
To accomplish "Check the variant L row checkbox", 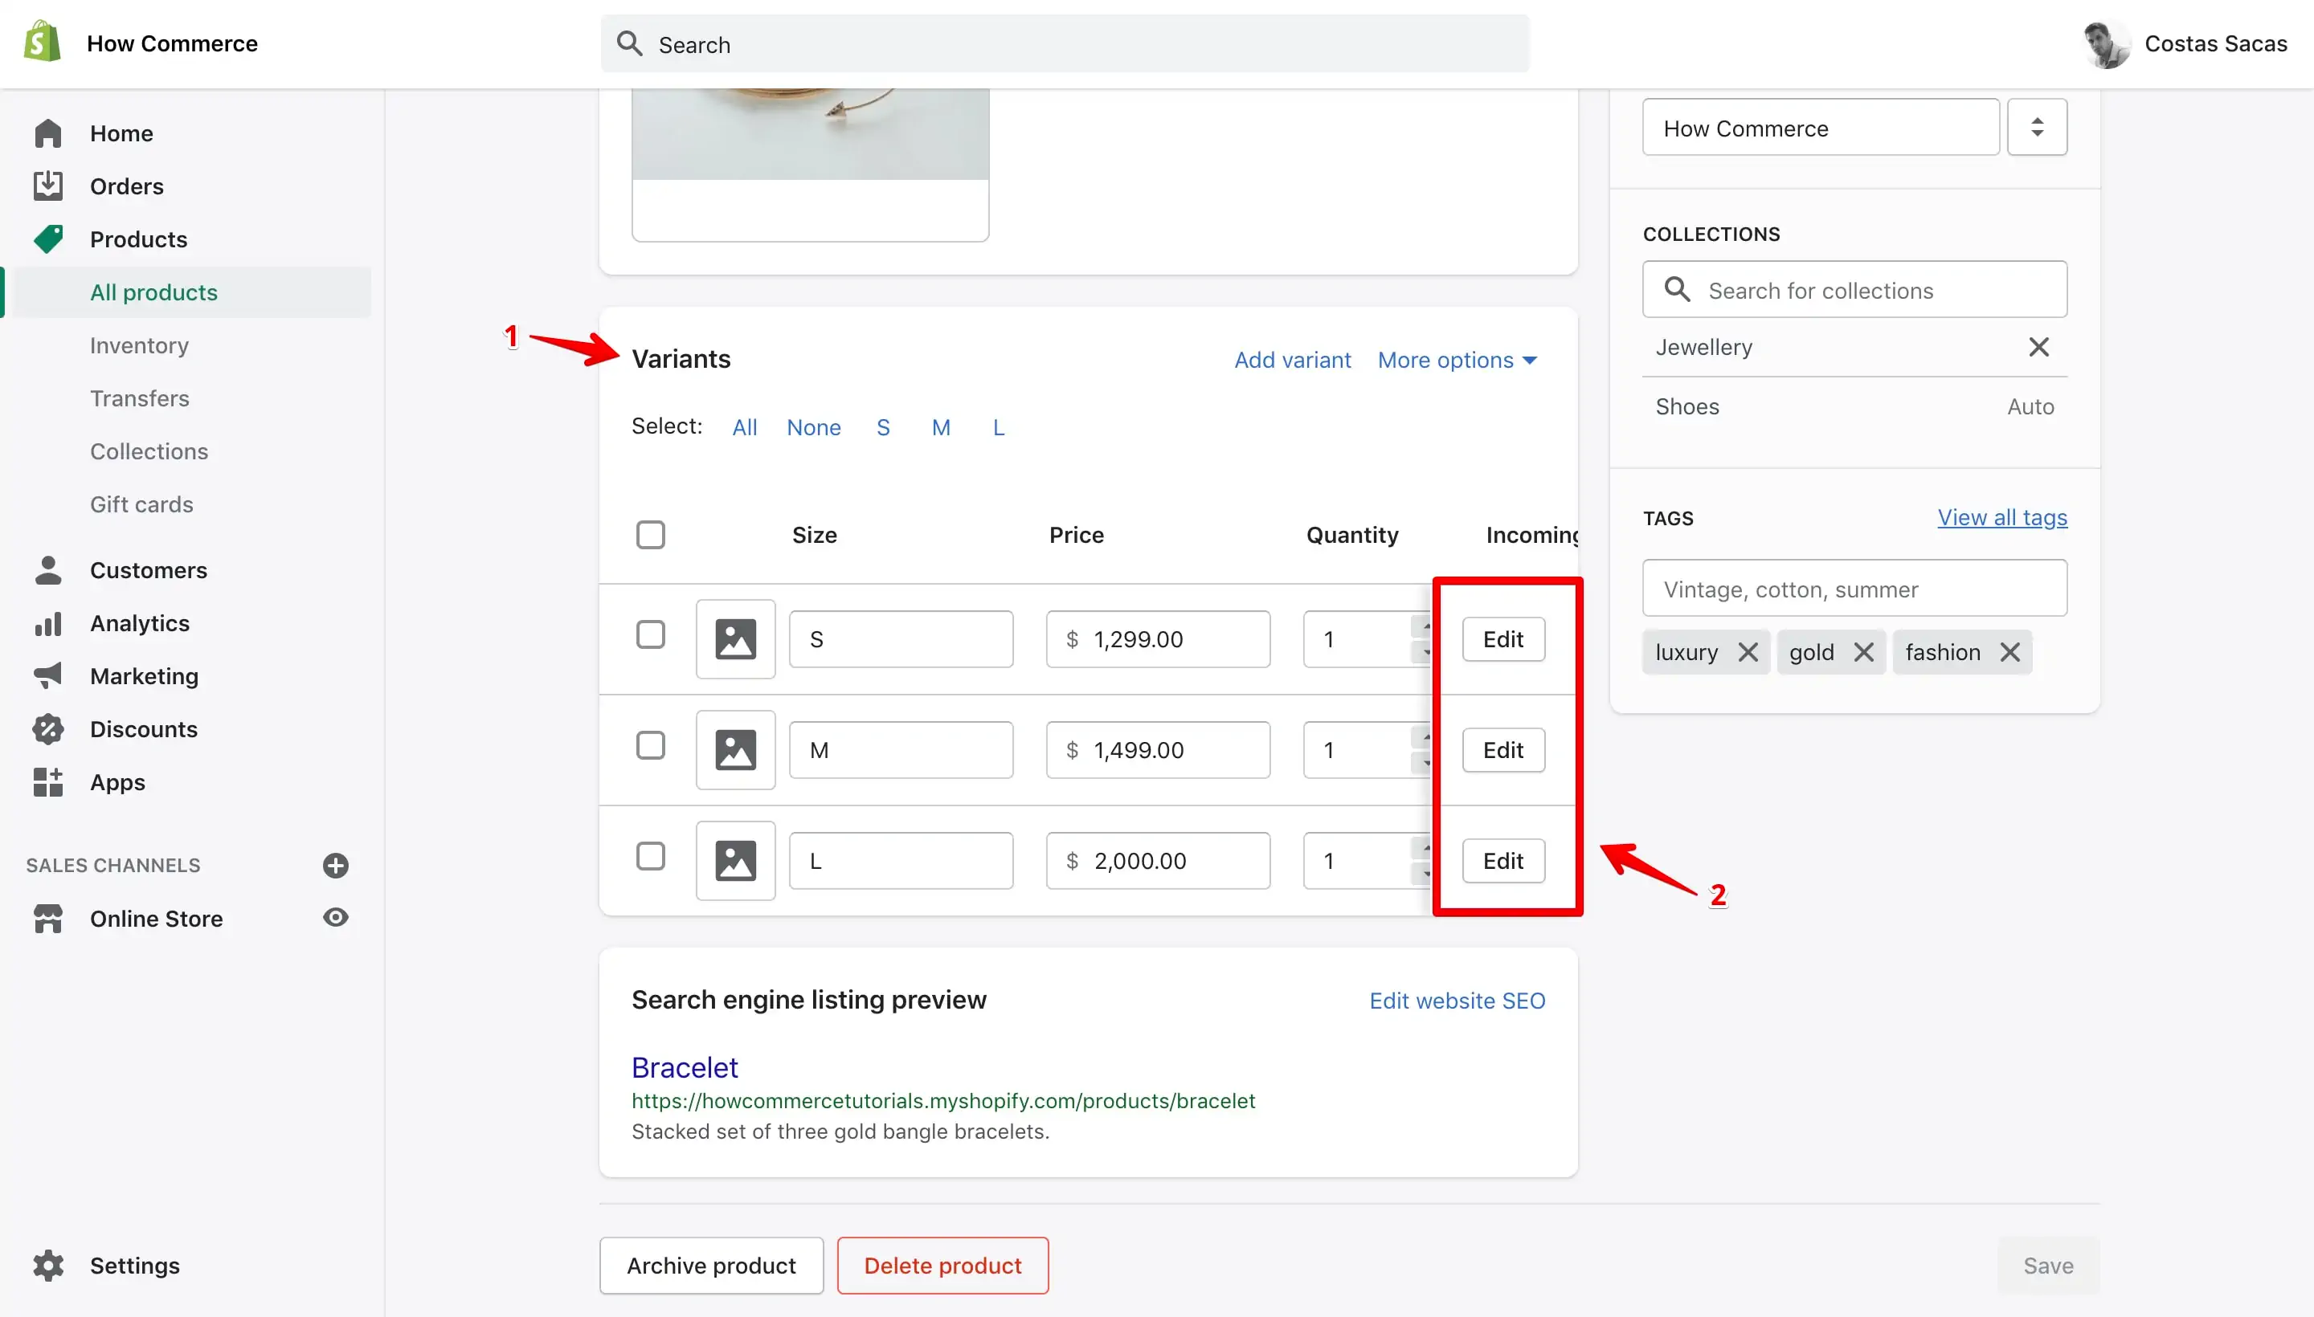I will tap(651, 857).
